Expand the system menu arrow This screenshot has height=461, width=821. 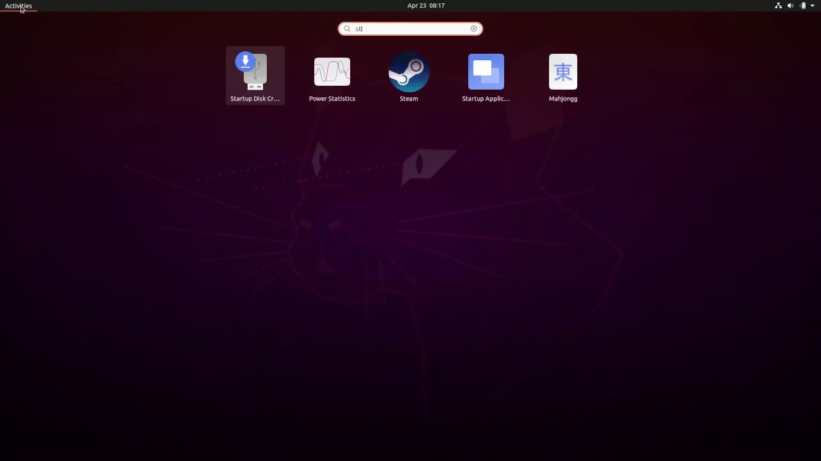pos(813,6)
